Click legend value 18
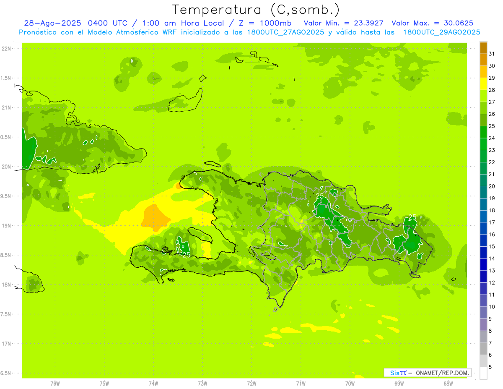The image size is (503, 389). click(x=492, y=210)
